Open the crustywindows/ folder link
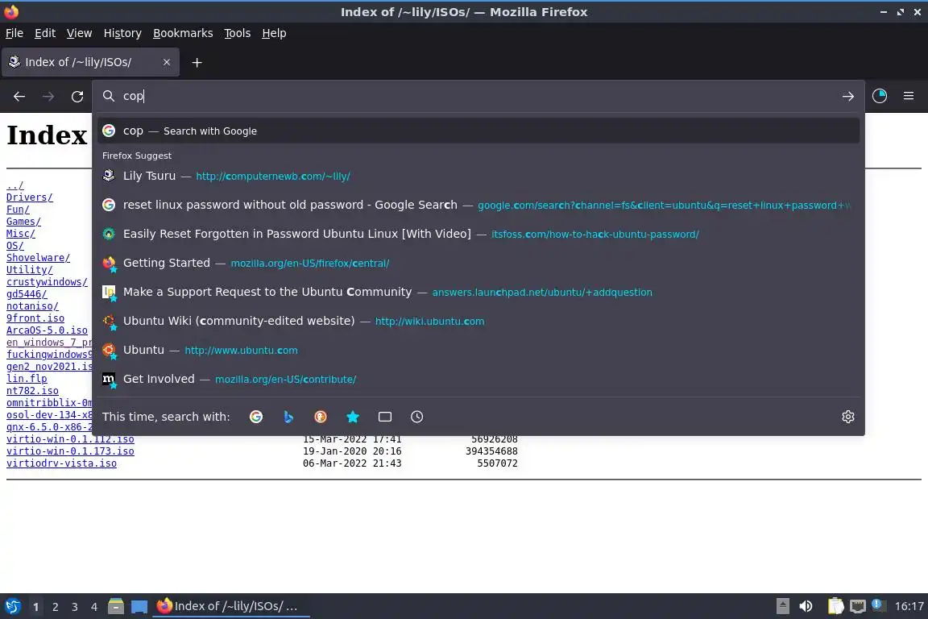Image resolution: width=928 pixels, height=619 pixels. (x=47, y=282)
